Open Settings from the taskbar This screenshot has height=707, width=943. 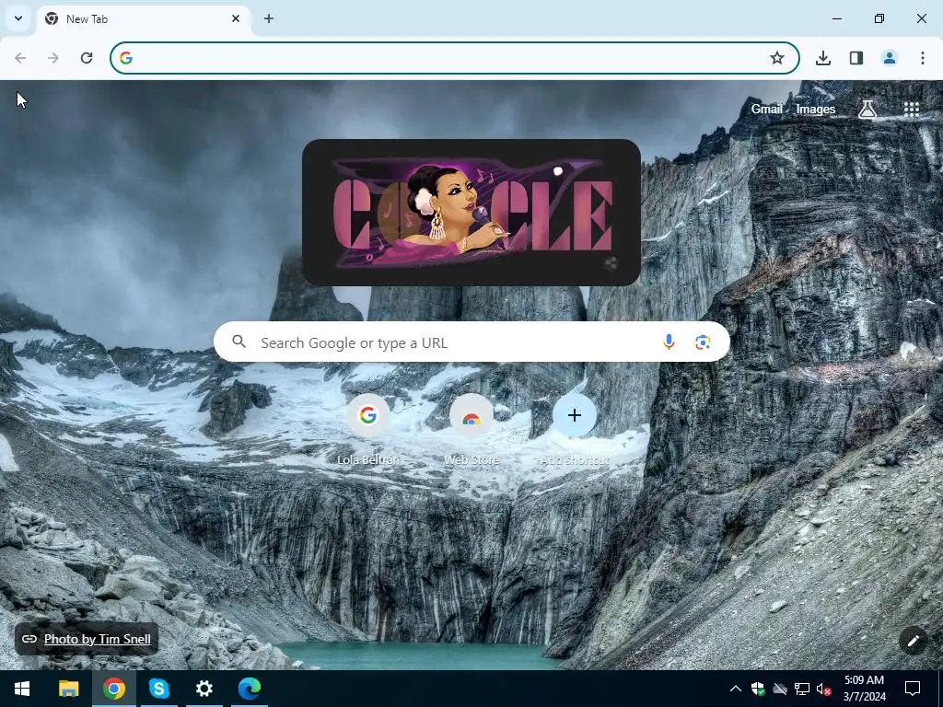coord(204,689)
